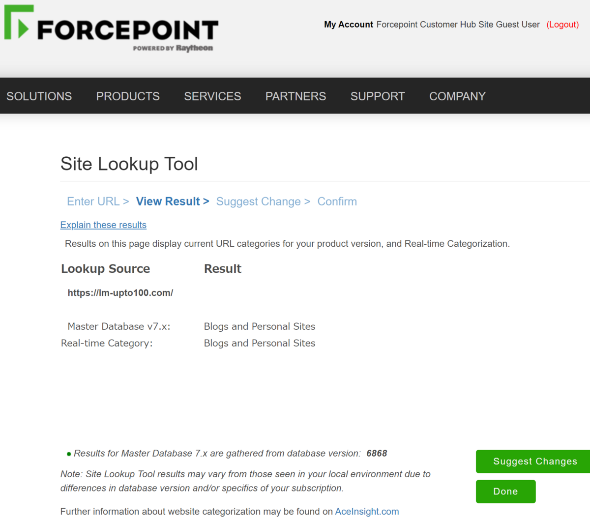Open the Partners menu

point(295,96)
